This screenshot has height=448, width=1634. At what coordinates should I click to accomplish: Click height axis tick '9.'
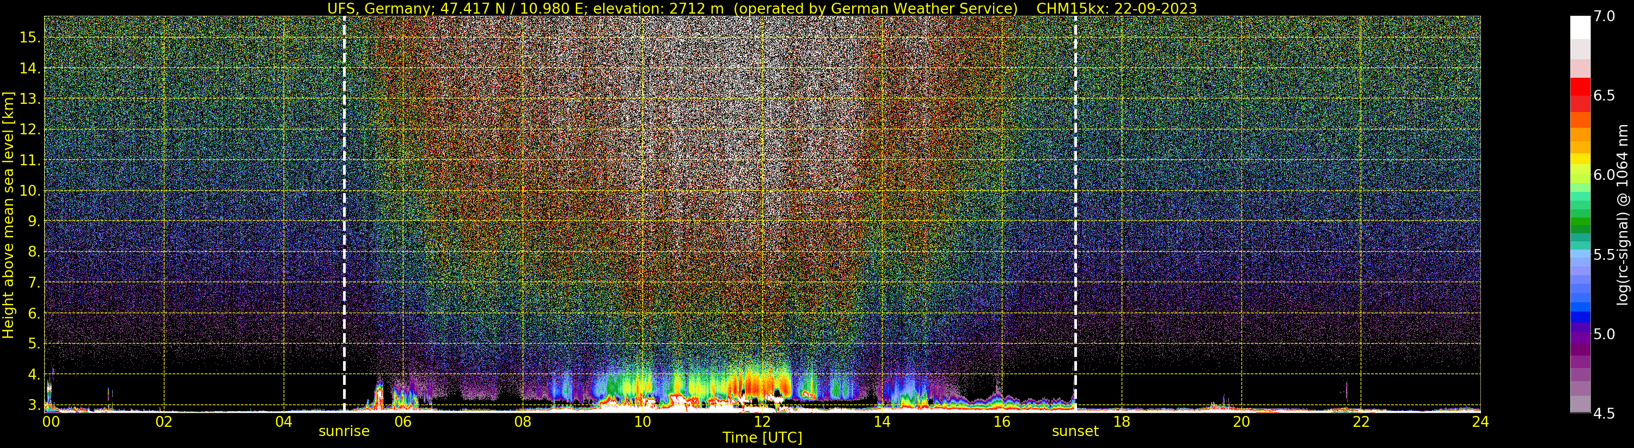click(x=34, y=221)
